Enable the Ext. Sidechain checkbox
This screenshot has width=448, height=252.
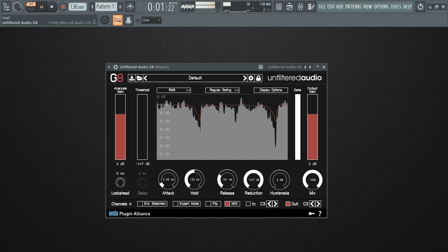pos(140,204)
